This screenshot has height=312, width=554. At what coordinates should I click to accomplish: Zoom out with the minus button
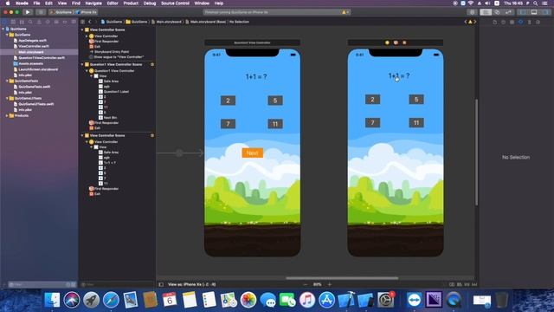point(306,284)
